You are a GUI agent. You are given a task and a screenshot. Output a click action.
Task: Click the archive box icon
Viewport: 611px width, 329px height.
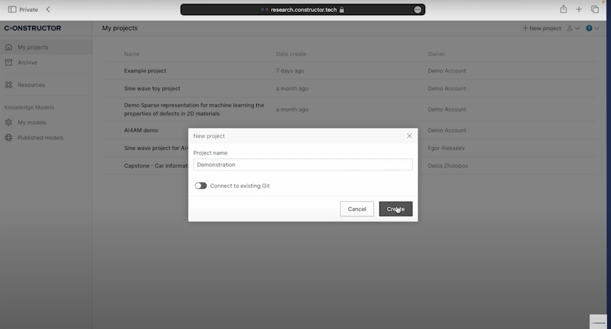click(9, 62)
